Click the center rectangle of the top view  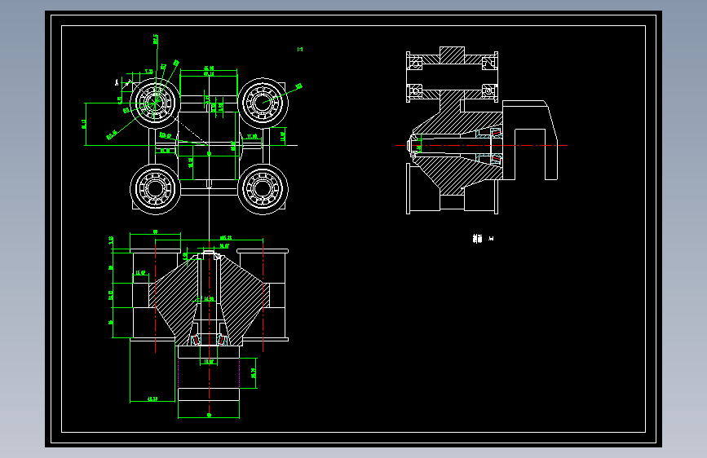click(x=208, y=146)
